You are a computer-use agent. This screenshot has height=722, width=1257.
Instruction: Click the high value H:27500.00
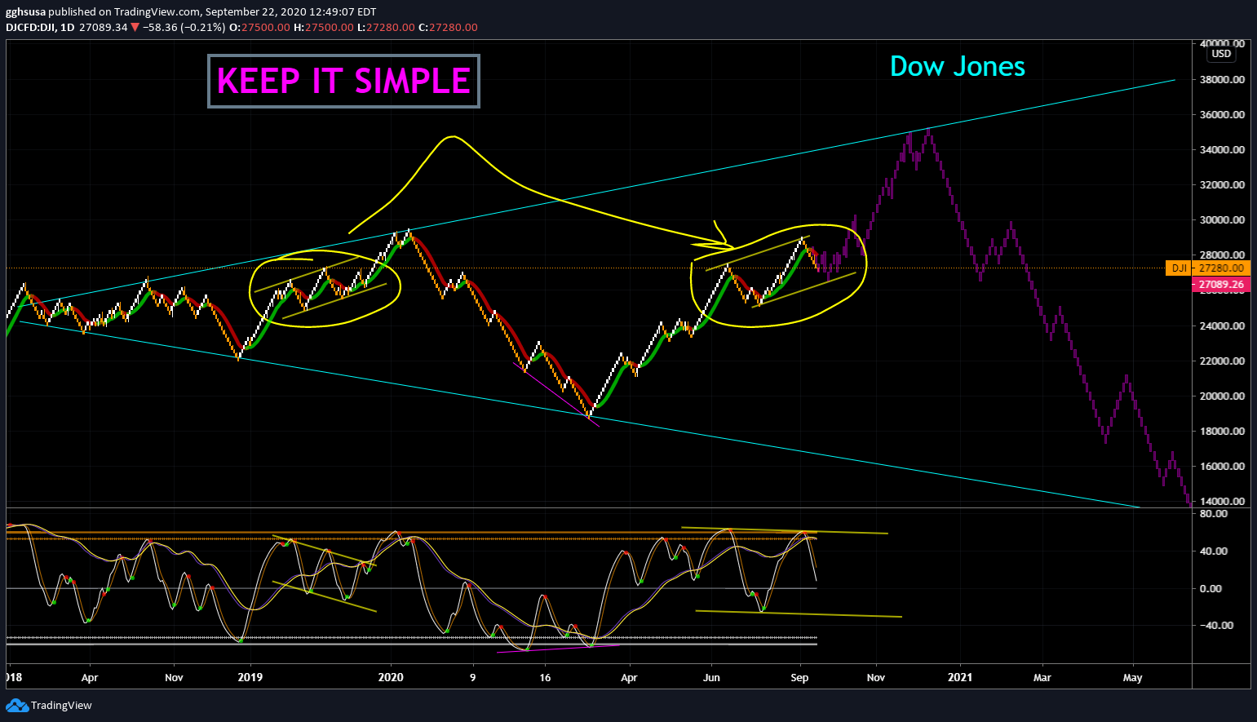[x=324, y=27]
